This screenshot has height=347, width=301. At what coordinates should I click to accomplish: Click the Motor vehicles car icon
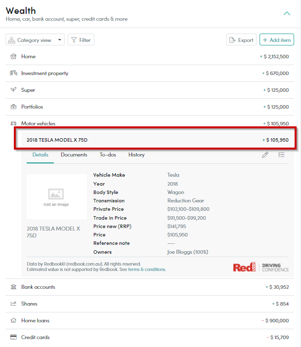point(13,123)
